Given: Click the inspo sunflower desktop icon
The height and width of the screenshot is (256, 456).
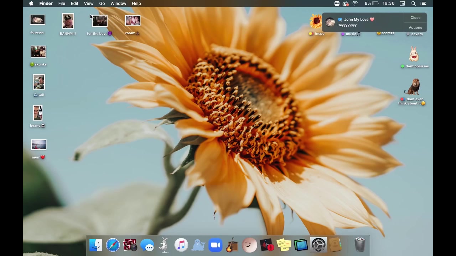Looking at the screenshot, I should (x=316, y=21).
